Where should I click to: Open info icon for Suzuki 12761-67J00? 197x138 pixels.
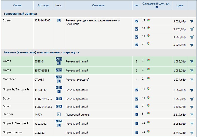(59, 20)
